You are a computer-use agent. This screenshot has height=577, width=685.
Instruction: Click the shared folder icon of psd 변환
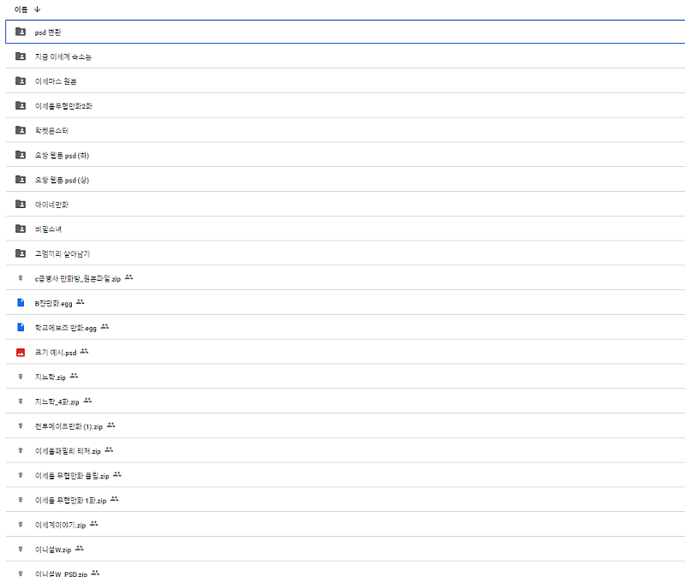tap(21, 32)
